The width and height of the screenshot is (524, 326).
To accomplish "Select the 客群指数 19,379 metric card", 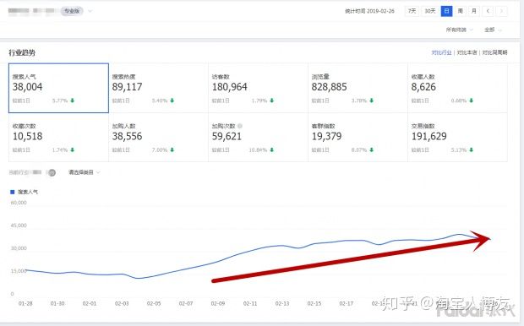I will coord(358,138).
